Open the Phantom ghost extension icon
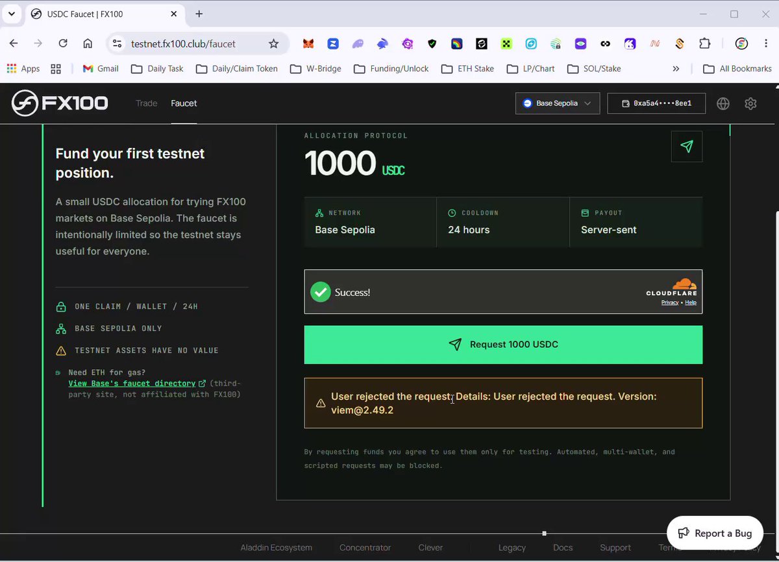779x562 pixels. 358,43
